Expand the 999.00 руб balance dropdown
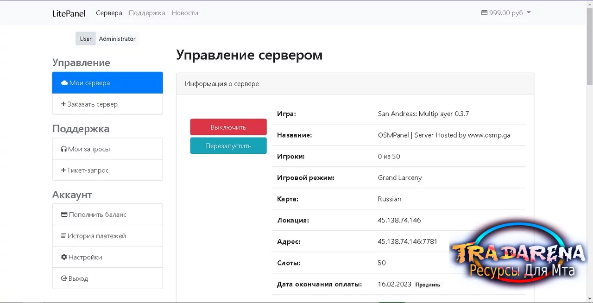This screenshot has width=593, height=303. pos(506,13)
